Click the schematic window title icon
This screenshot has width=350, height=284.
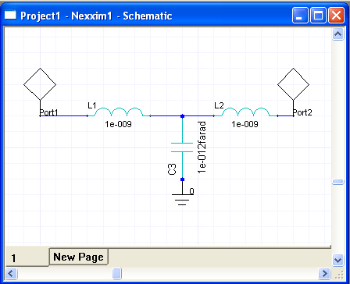click(10, 15)
